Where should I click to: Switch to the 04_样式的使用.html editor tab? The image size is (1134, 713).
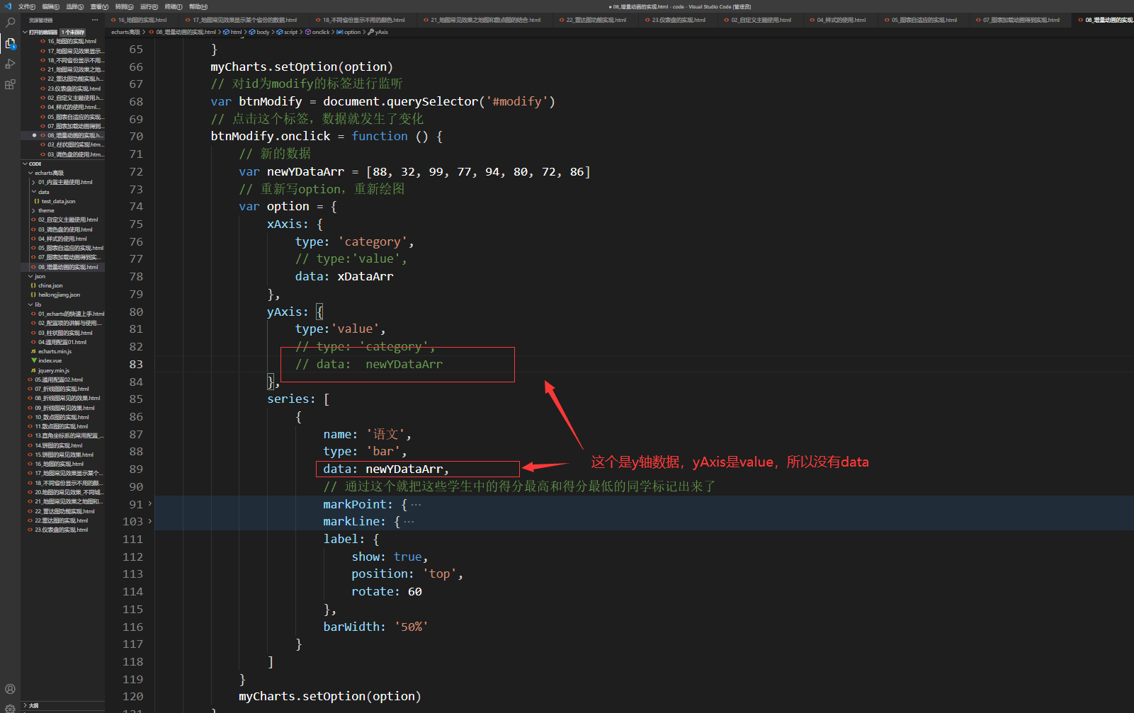(841, 20)
